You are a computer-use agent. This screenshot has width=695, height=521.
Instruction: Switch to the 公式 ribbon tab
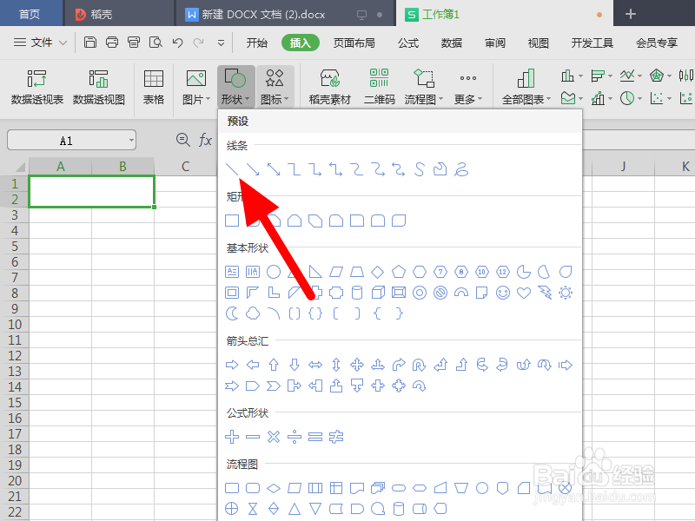pos(408,43)
